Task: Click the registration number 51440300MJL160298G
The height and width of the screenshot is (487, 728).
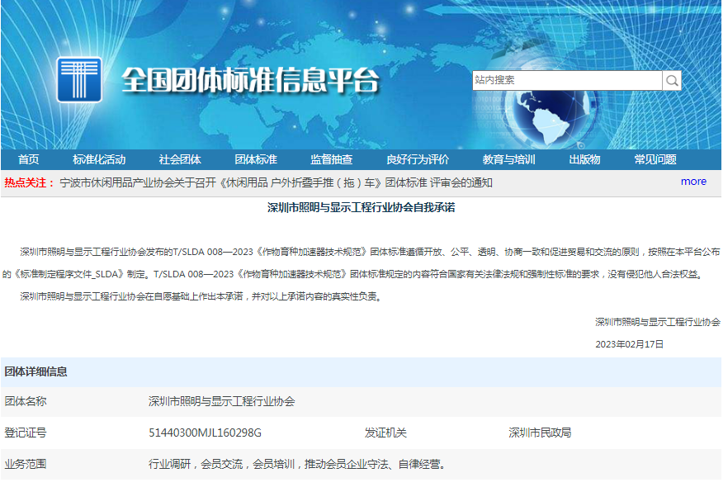Action: click(x=205, y=433)
